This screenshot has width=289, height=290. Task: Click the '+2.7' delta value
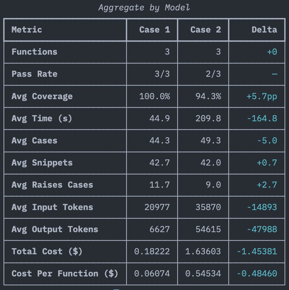click(267, 185)
